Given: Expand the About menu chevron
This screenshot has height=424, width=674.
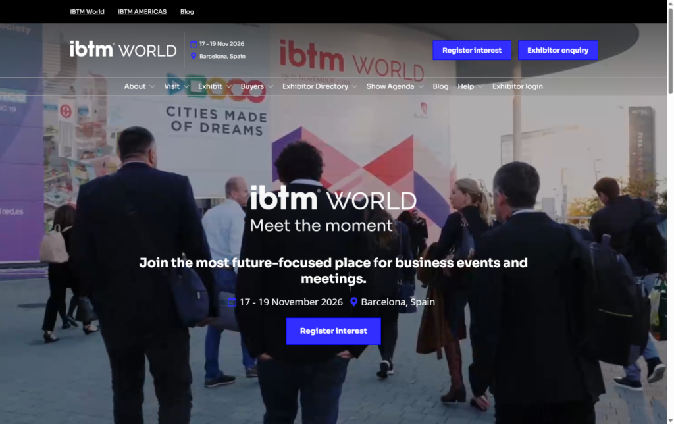Looking at the screenshot, I should tap(152, 86).
